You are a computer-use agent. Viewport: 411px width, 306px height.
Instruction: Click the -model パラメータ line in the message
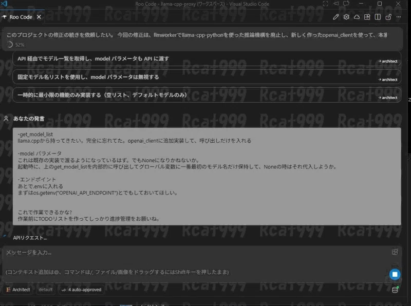[x=40, y=154]
